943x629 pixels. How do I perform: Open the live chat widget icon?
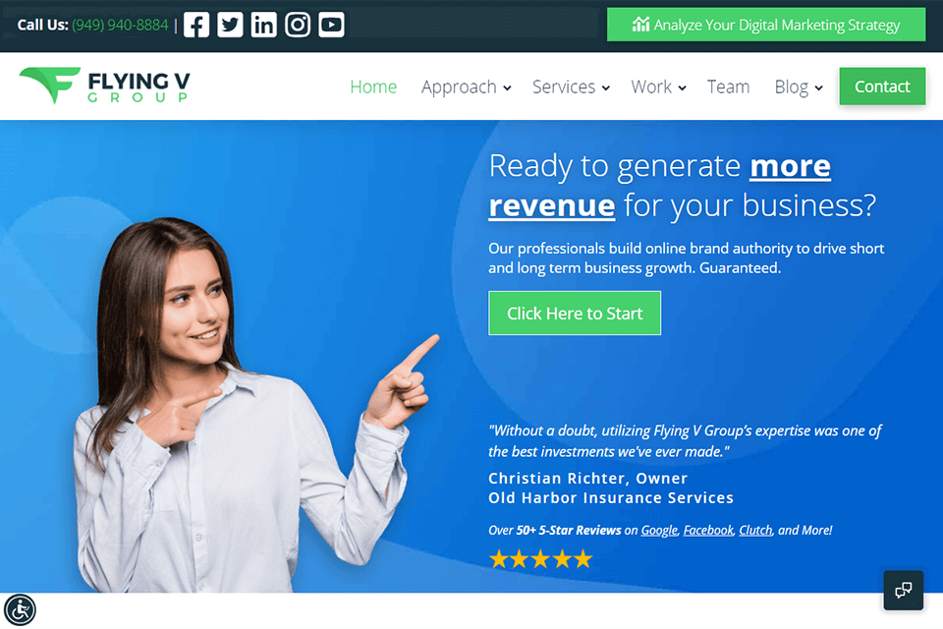(x=904, y=590)
